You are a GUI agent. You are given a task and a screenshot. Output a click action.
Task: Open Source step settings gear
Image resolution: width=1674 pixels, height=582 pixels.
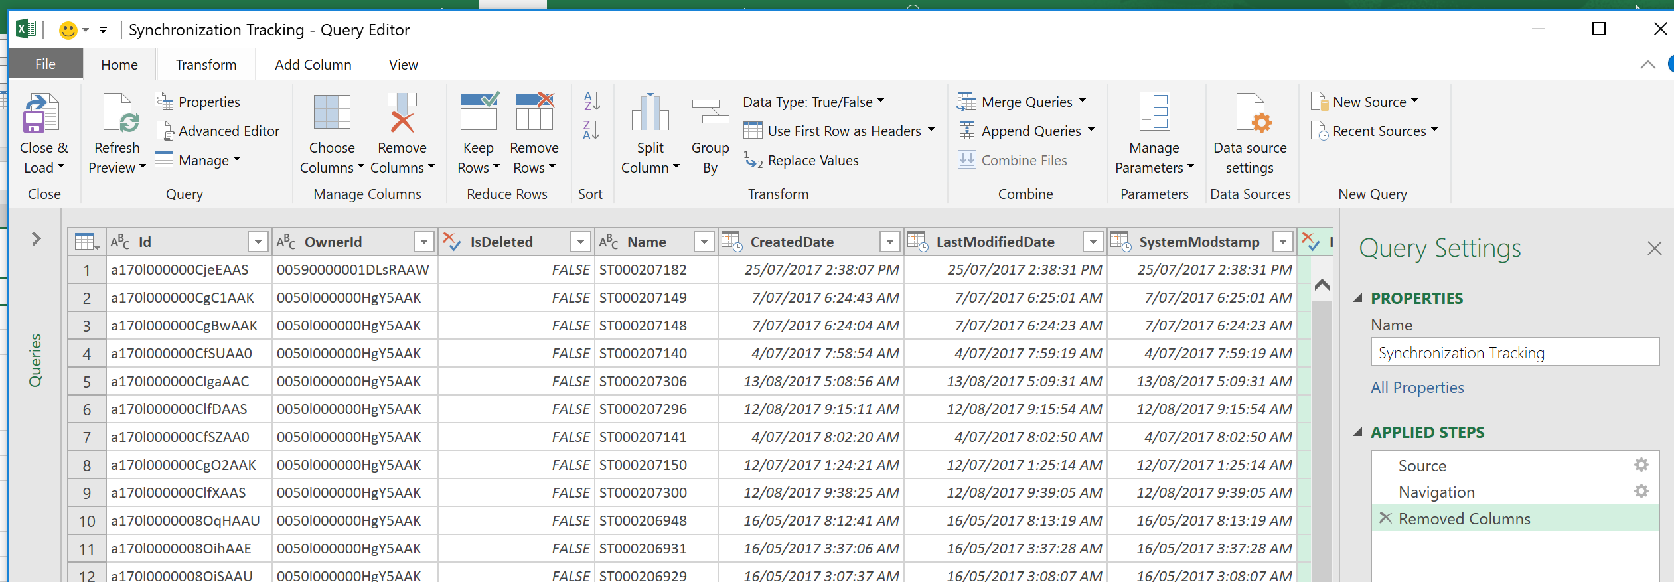point(1641,465)
